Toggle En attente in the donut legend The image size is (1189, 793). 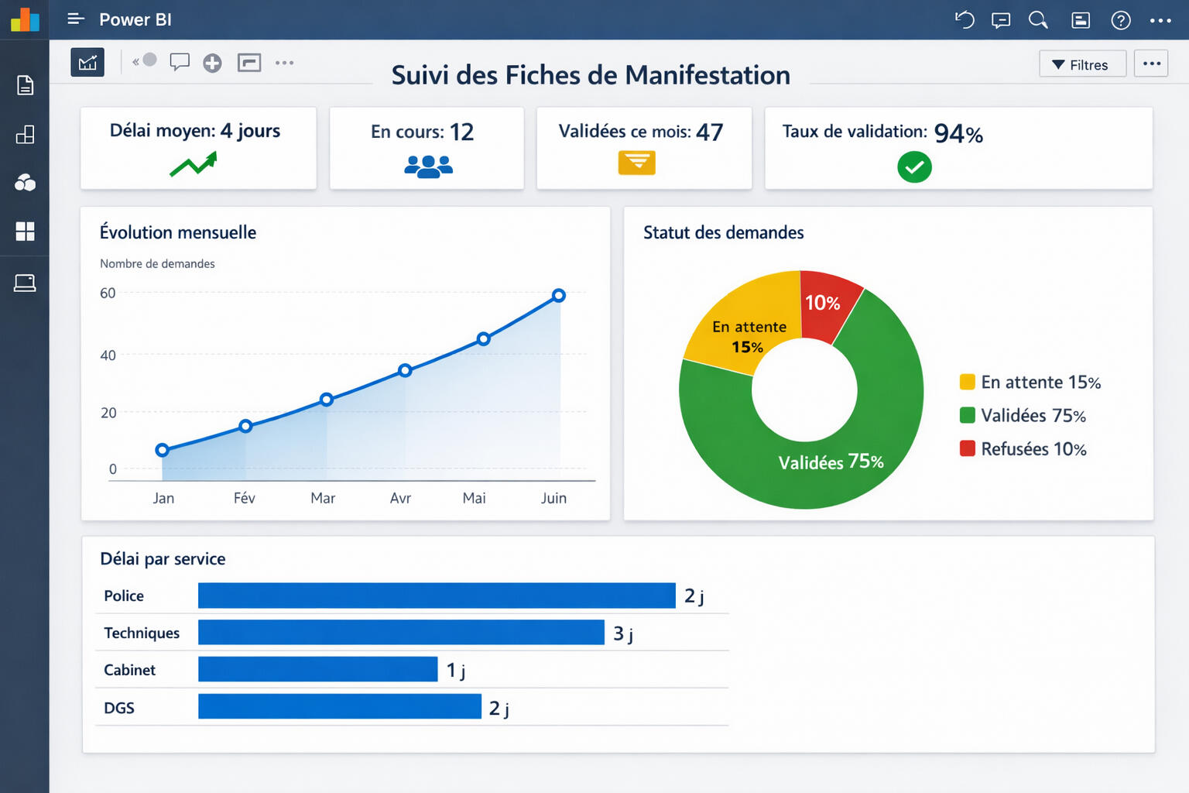[x=1030, y=383]
